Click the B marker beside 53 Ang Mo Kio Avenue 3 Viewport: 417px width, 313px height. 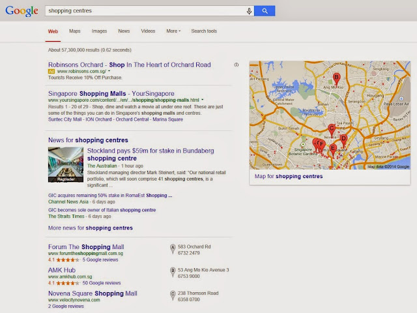pyautogui.click(x=173, y=272)
